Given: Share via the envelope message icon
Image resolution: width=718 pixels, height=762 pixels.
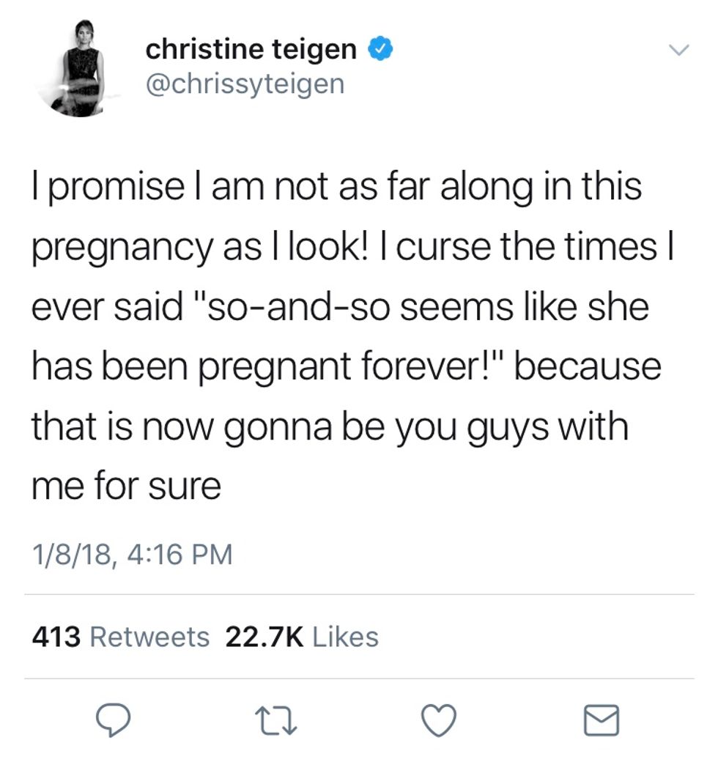Looking at the screenshot, I should click(602, 720).
